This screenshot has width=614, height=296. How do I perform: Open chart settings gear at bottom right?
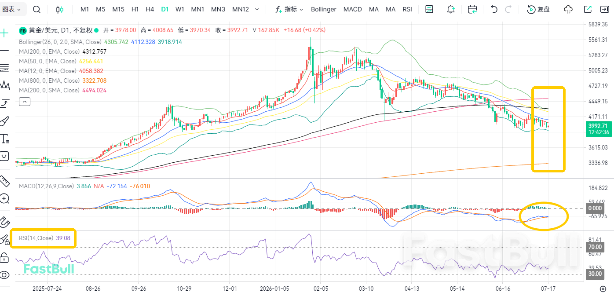(x=603, y=289)
